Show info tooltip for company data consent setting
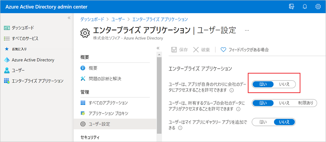Viewport: 326px width, 142px height. coord(232,90)
